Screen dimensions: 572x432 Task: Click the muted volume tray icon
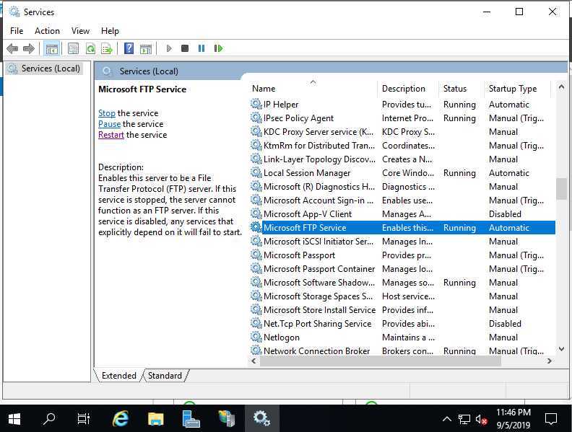tap(482, 420)
